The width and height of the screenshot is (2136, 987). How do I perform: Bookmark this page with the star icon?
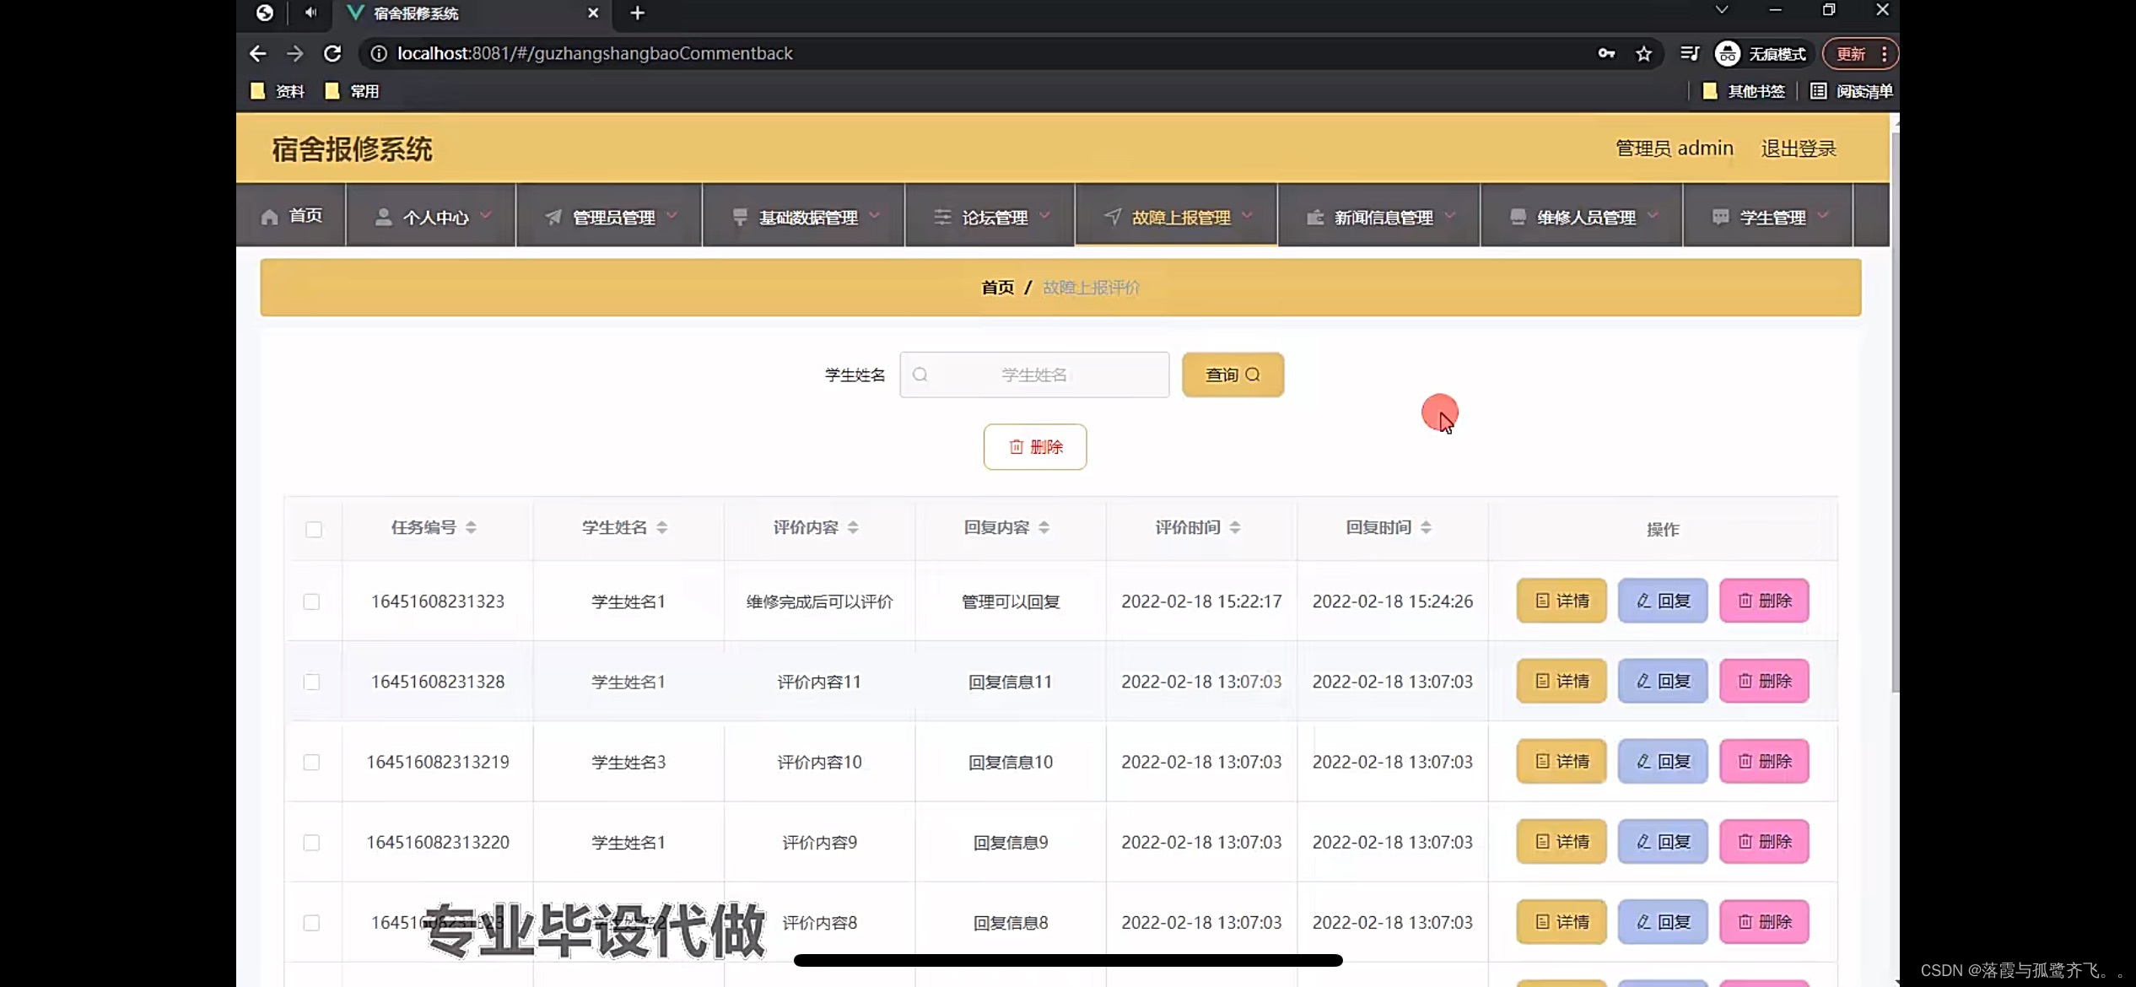tap(1643, 54)
